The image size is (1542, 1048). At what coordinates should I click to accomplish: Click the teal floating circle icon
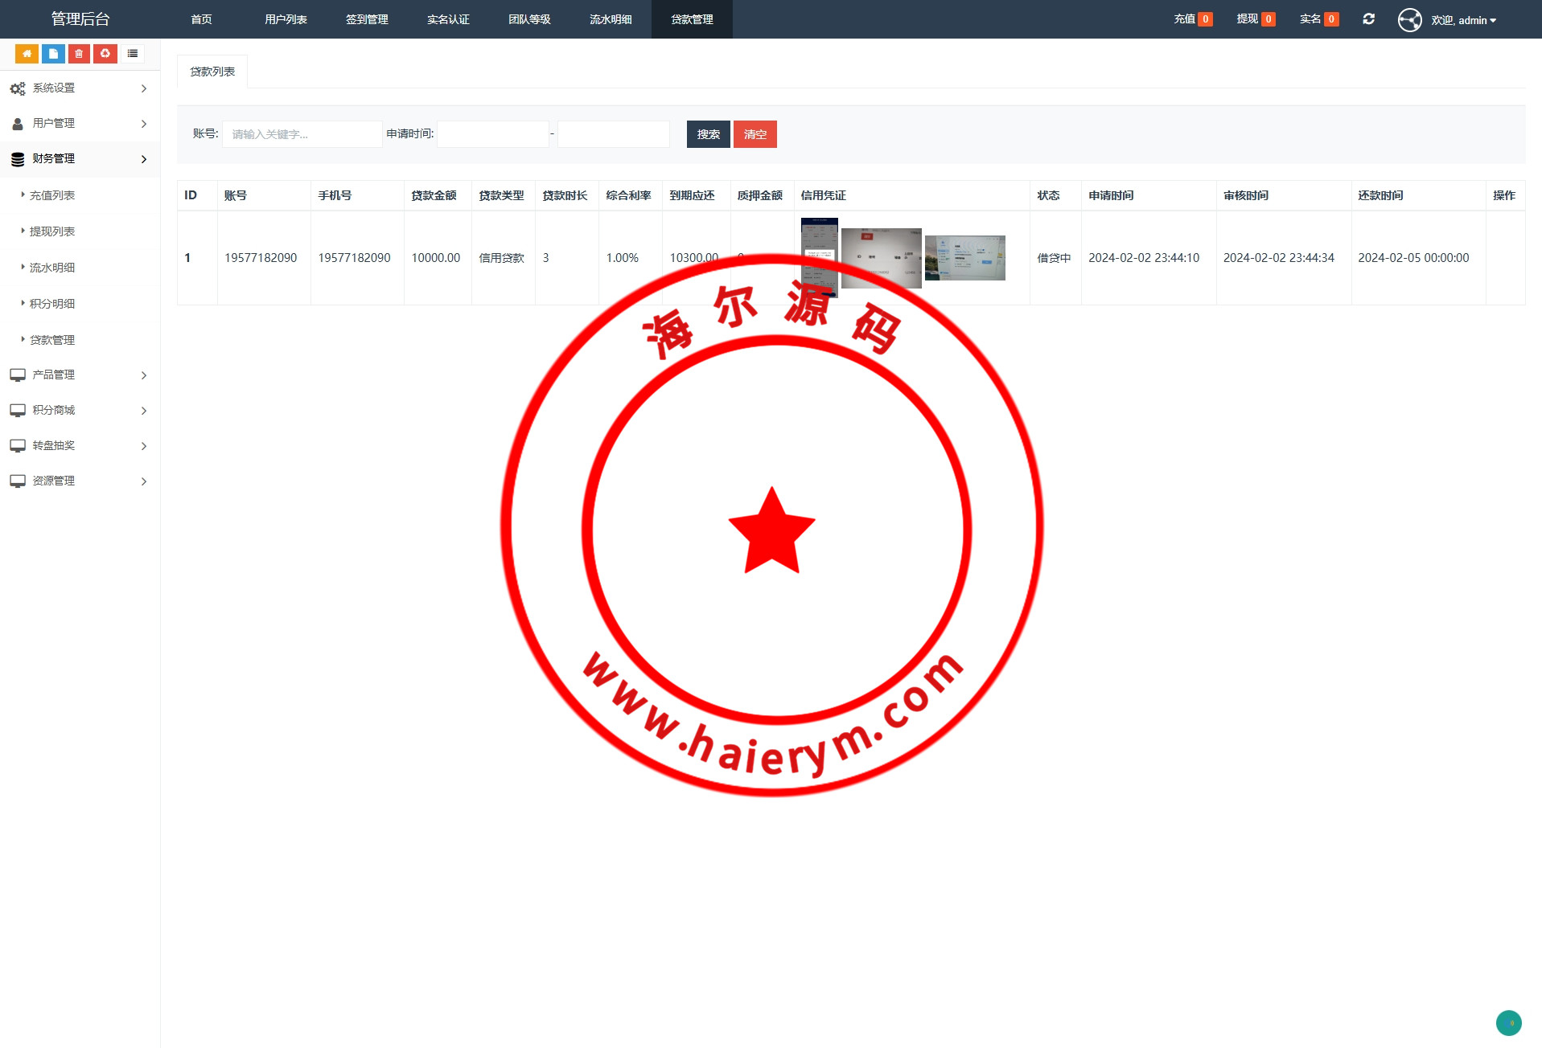pyautogui.click(x=1508, y=1022)
